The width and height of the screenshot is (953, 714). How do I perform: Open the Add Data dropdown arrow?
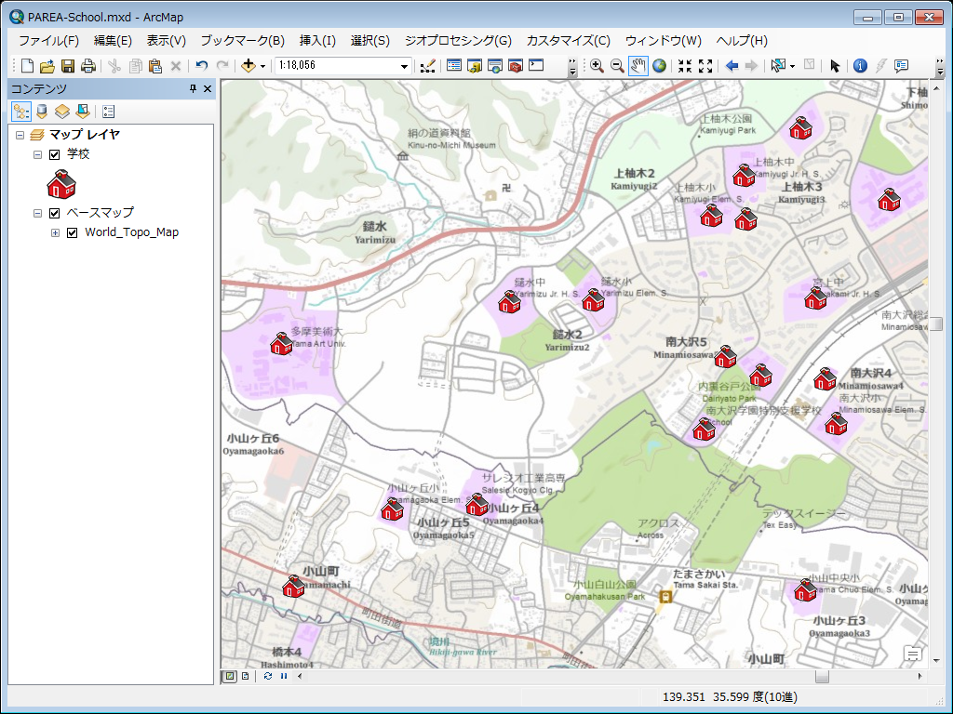click(x=262, y=66)
